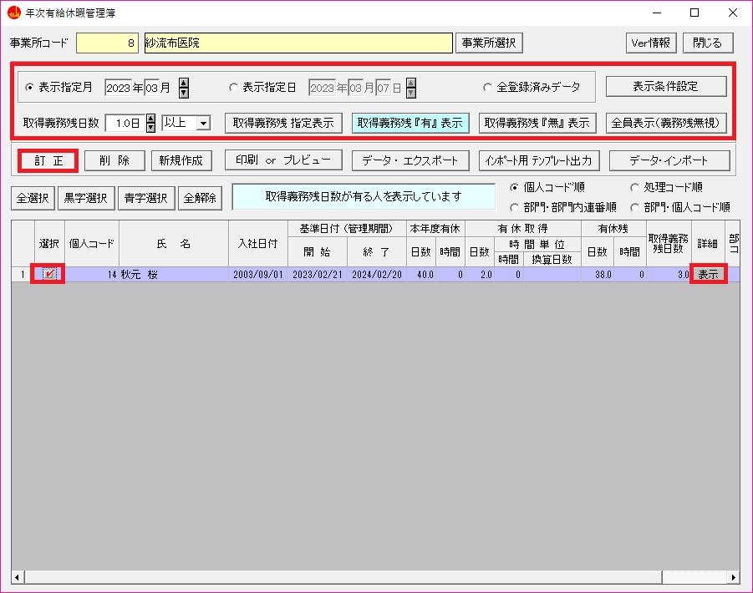Click 取得義務残『有』表示 button
The image size is (753, 593).
tap(410, 123)
